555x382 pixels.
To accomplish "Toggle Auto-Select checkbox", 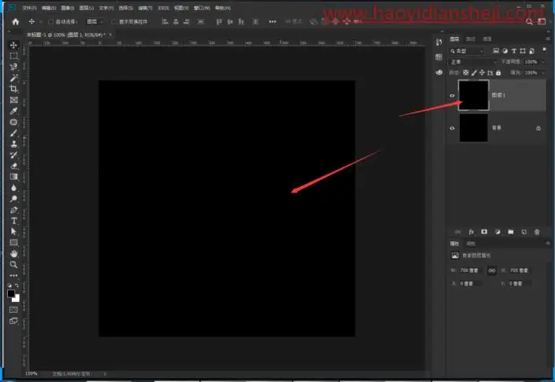I will (x=50, y=21).
